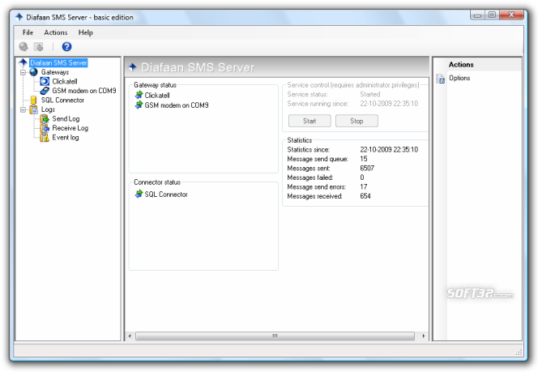Click Clickatell text in Gateway status

tap(157, 96)
